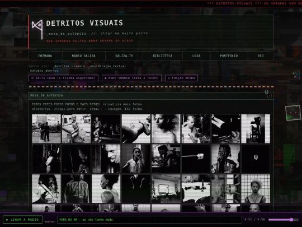Adjust the purple radio slider
302x227 pixels.
tap(284, 220)
